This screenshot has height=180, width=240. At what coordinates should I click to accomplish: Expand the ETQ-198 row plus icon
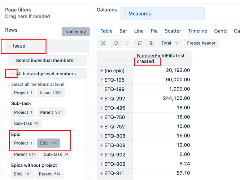click(101, 80)
